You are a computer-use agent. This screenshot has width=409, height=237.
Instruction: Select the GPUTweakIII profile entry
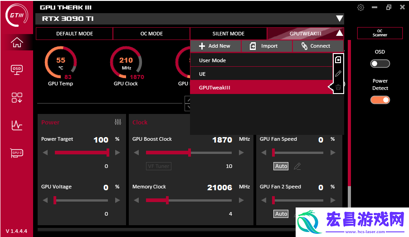[x=261, y=87]
